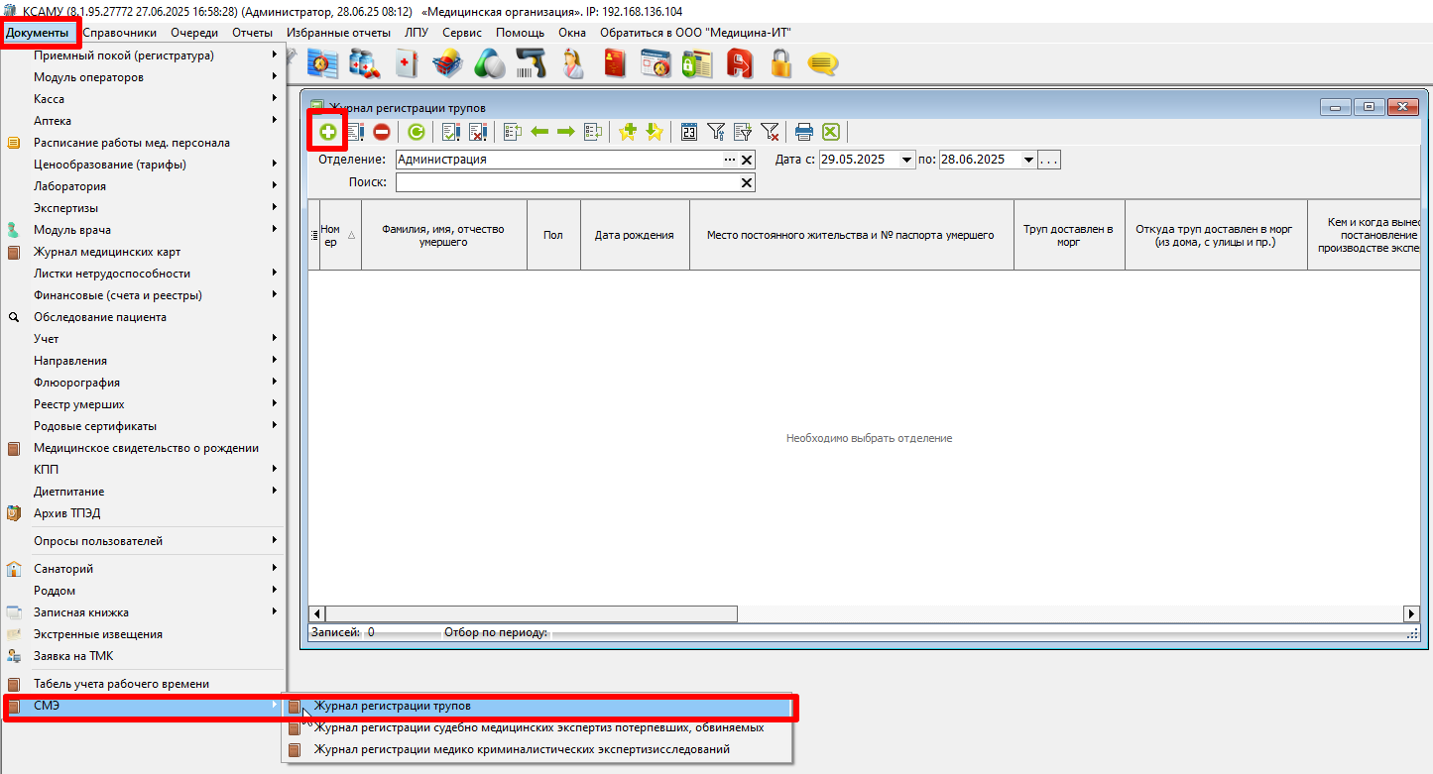Image resolution: width=1433 pixels, height=774 pixels.
Task: Click the horizontal scrollbar right arrow
Action: (1411, 613)
